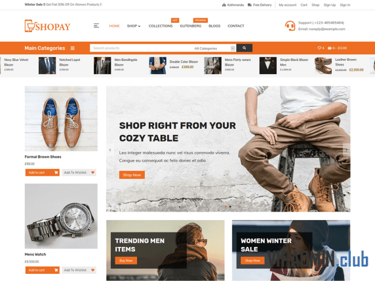Image resolution: width=375 pixels, height=281 pixels.
Task: Open the All Categories dropdown
Action: [x=214, y=48]
